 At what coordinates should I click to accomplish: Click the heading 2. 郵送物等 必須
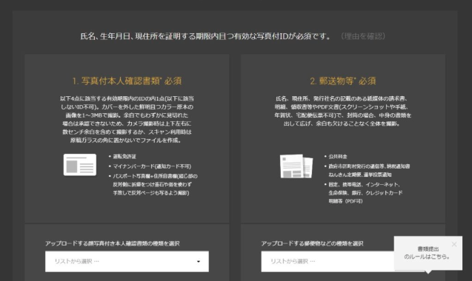pyautogui.click(x=343, y=81)
